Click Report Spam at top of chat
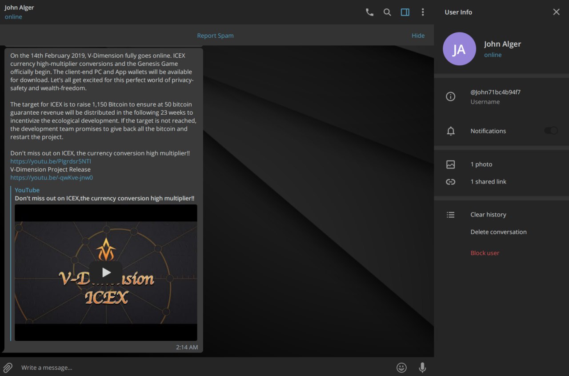Viewport: 569px width, 376px height. [215, 36]
